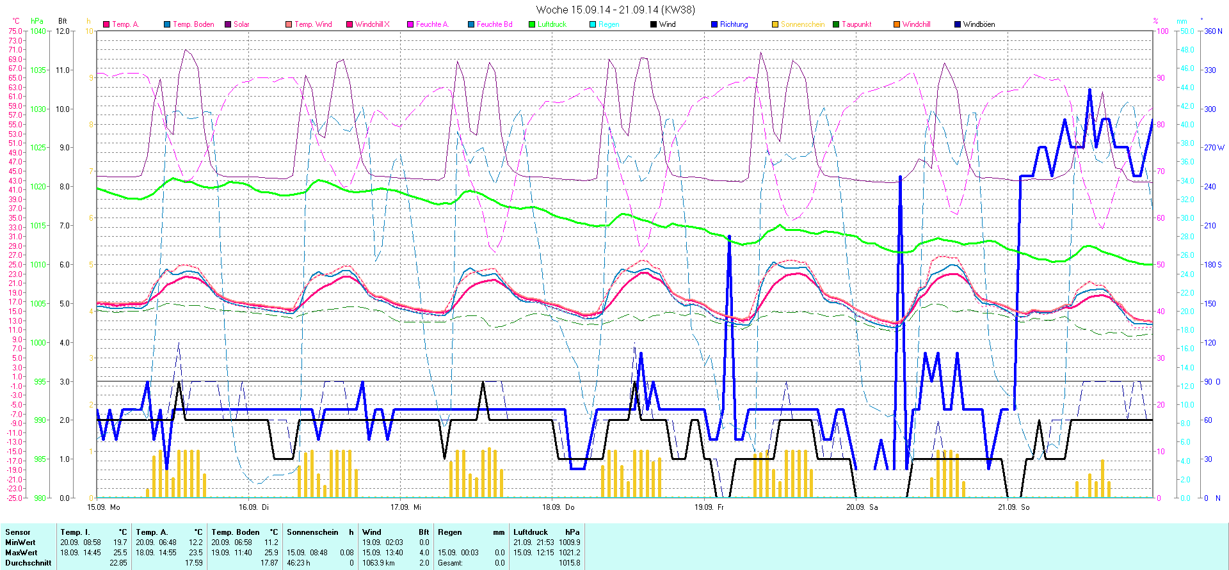
Task: Select the Durchschnitt row label
Action: point(28,563)
